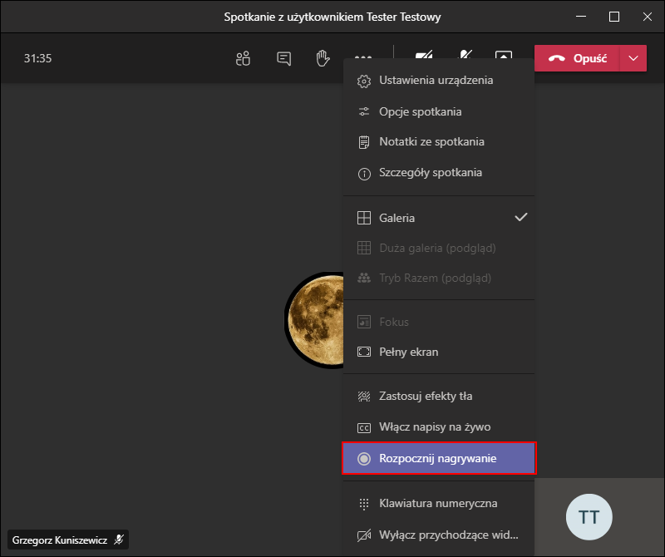
Task: Open the share content tray
Action: (x=504, y=55)
